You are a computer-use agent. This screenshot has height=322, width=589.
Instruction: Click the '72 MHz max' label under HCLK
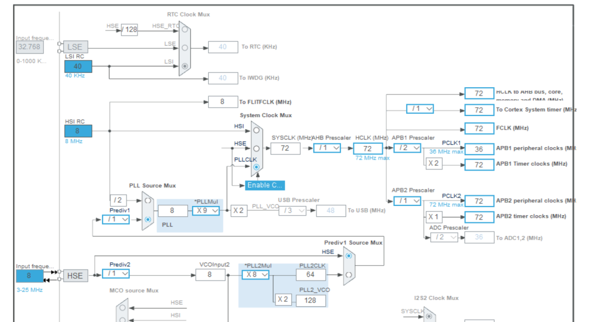pos(372,158)
